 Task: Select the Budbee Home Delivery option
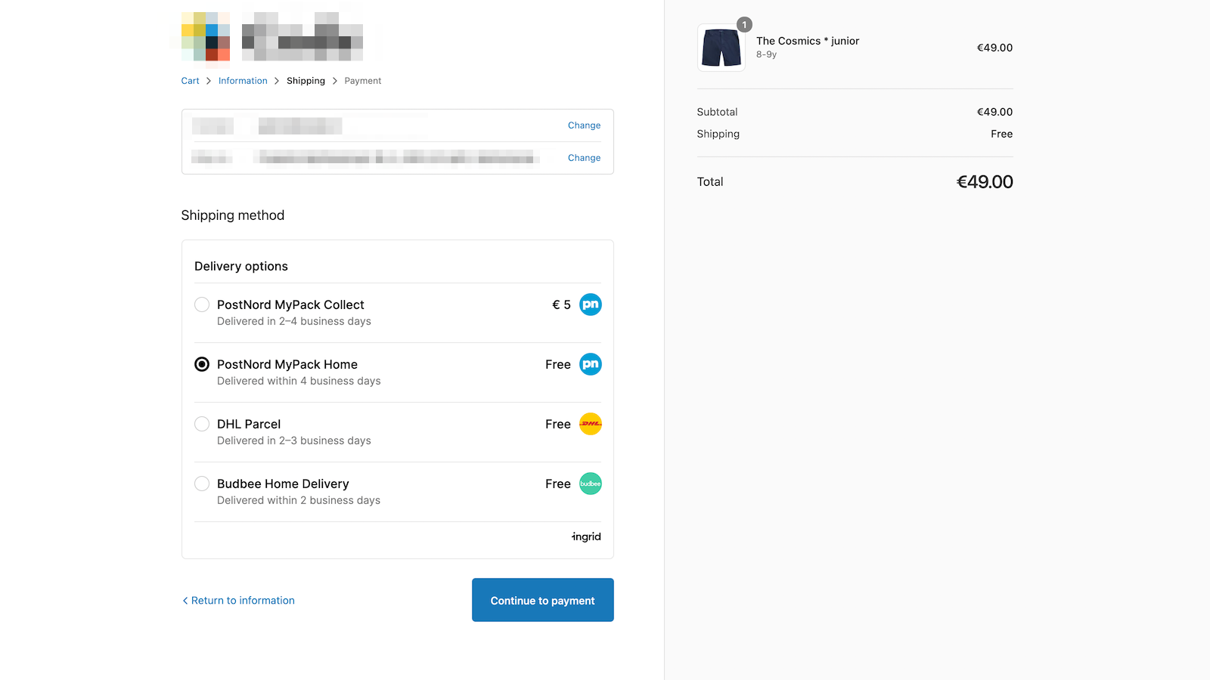(x=201, y=484)
